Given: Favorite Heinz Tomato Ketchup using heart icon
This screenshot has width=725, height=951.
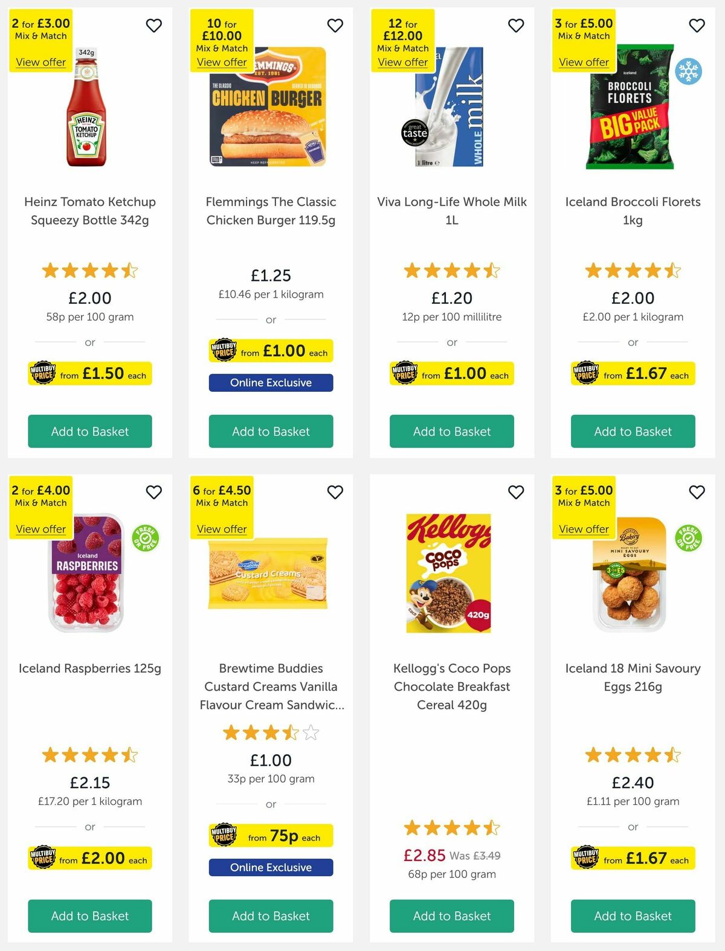Looking at the screenshot, I should coord(153,26).
